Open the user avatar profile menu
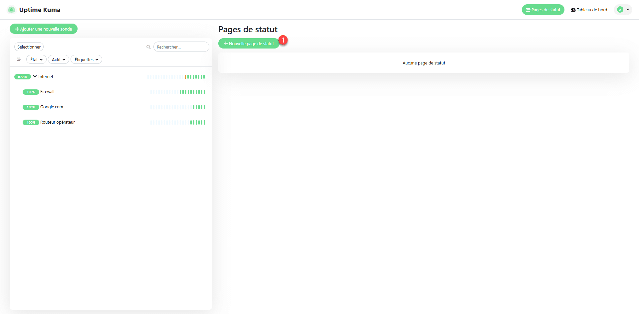 tap(623, 10)
